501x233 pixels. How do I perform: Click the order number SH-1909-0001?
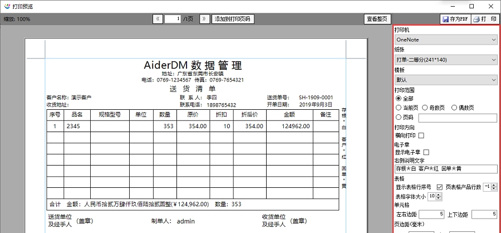[x=316, y=98]
